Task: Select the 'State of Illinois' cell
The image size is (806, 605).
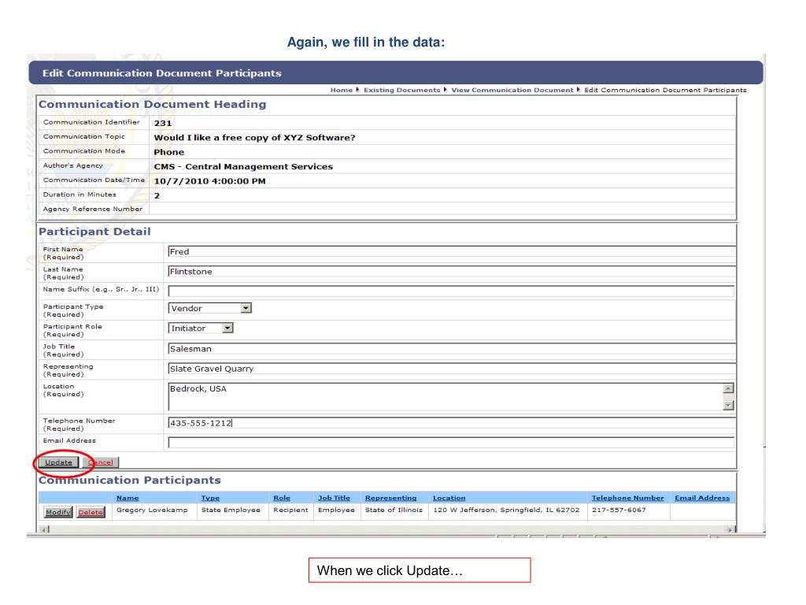Action: coord(394,510)
